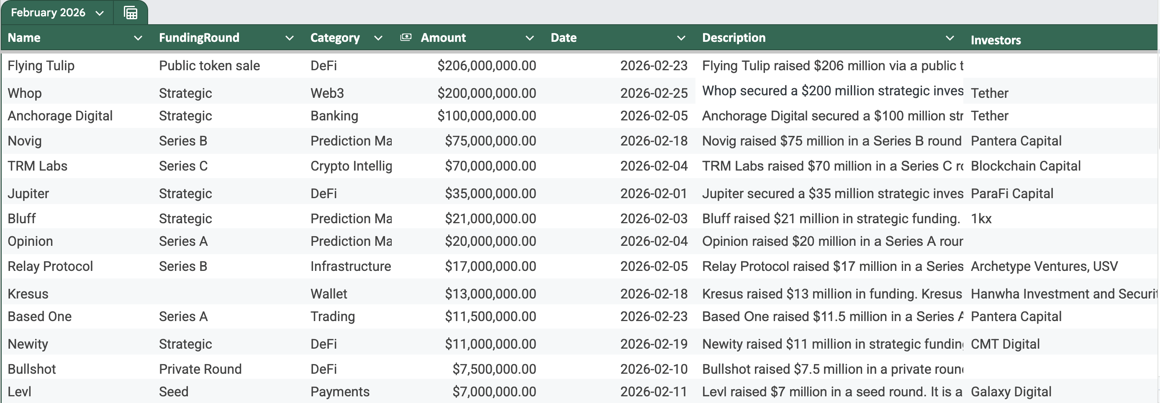Expand the Amount column filter menu
1160x403 pixels.
[529, 38]
